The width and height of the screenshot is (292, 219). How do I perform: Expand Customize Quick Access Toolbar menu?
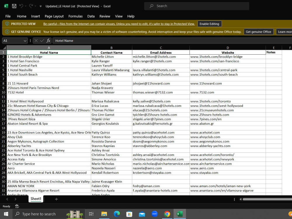pos(41,6)
